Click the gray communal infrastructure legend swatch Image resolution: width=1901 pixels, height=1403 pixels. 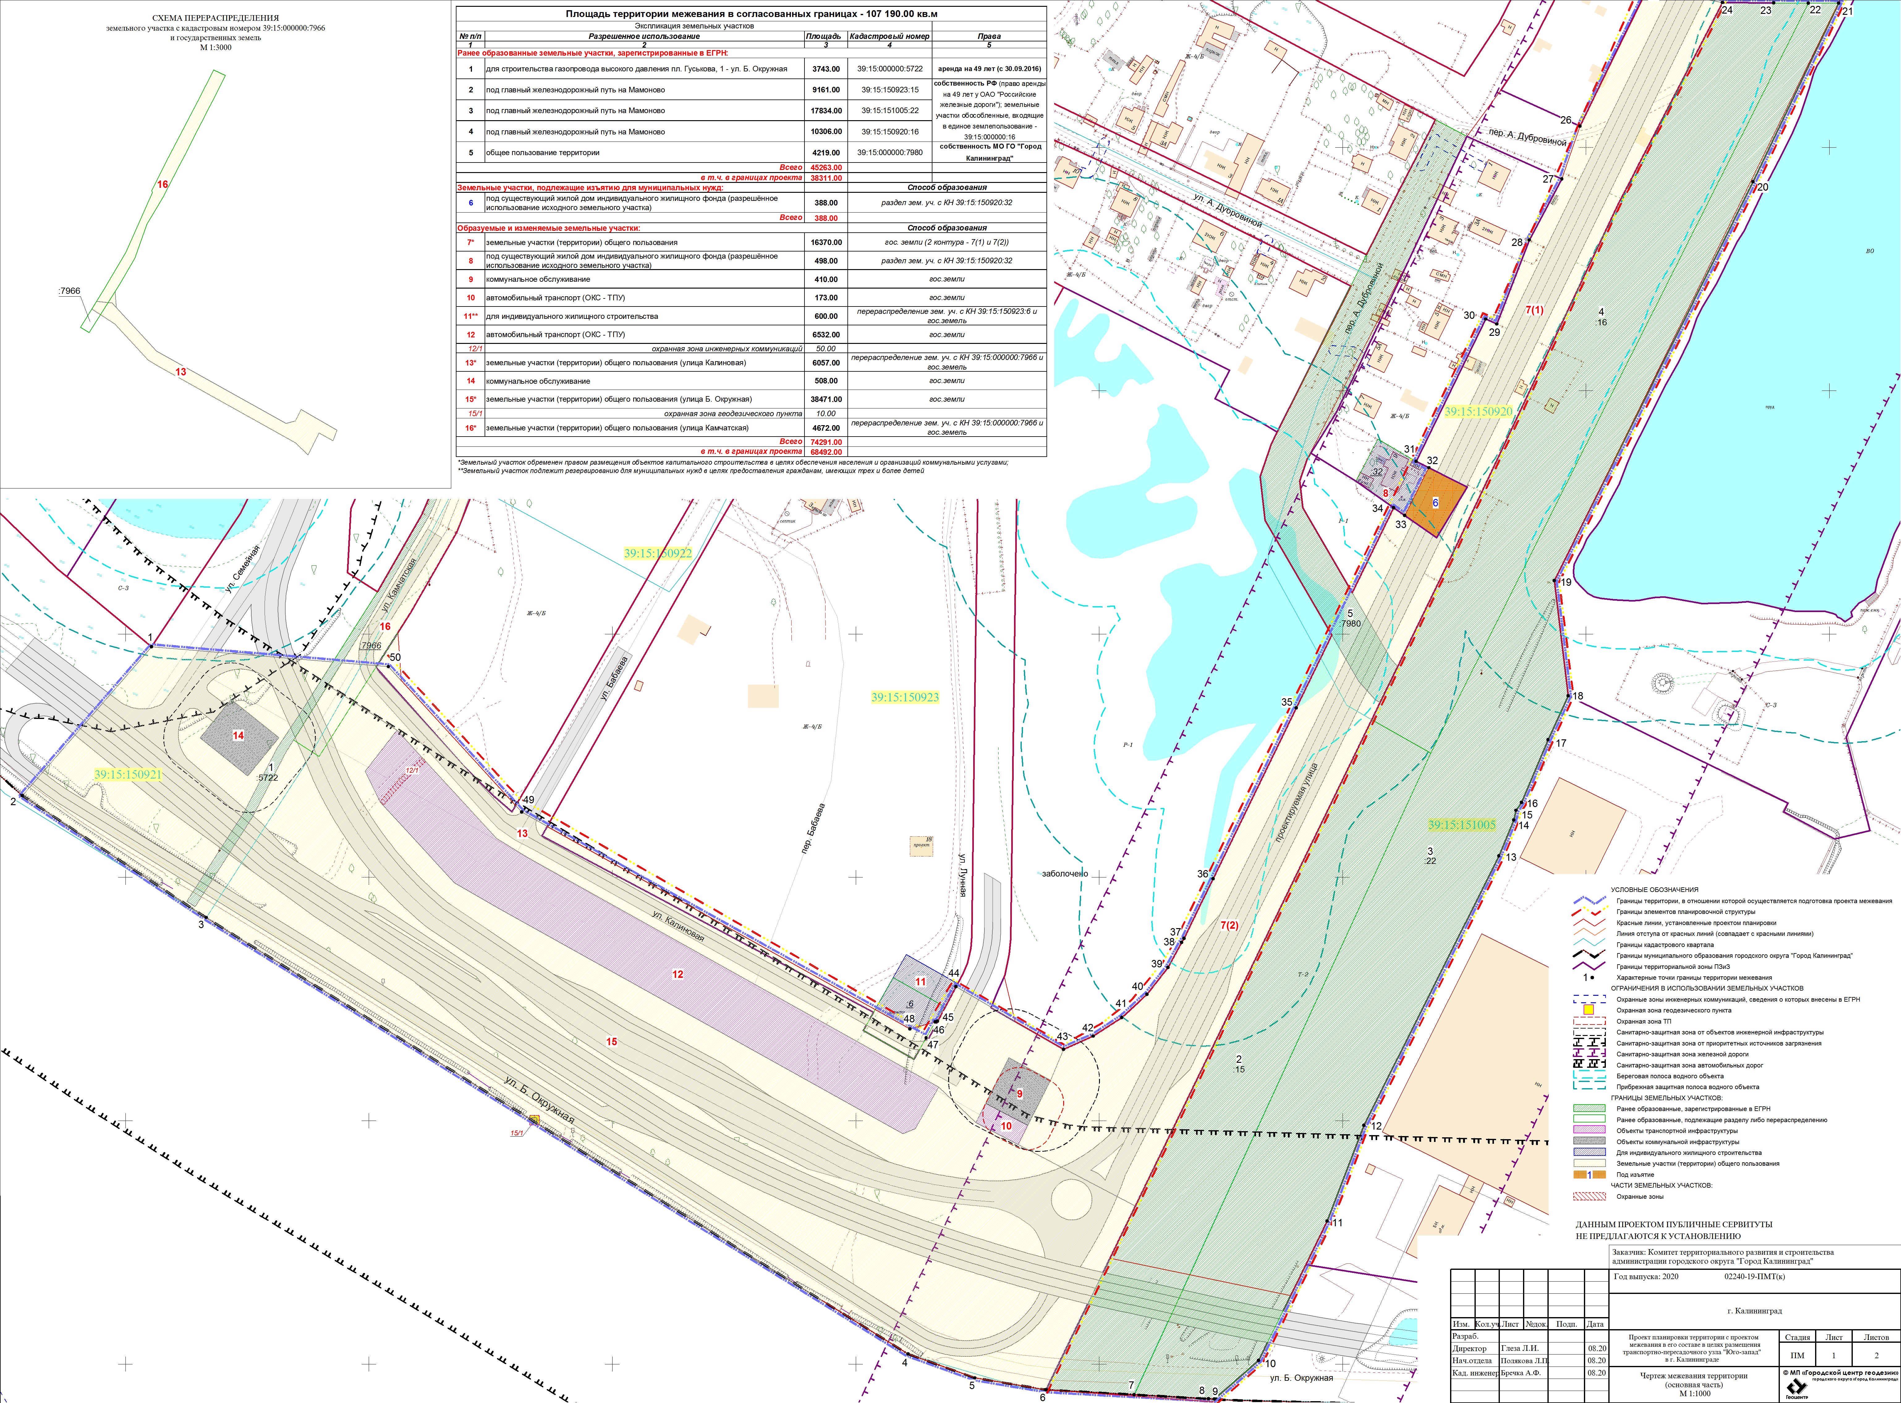(x=1589, y=1141)
